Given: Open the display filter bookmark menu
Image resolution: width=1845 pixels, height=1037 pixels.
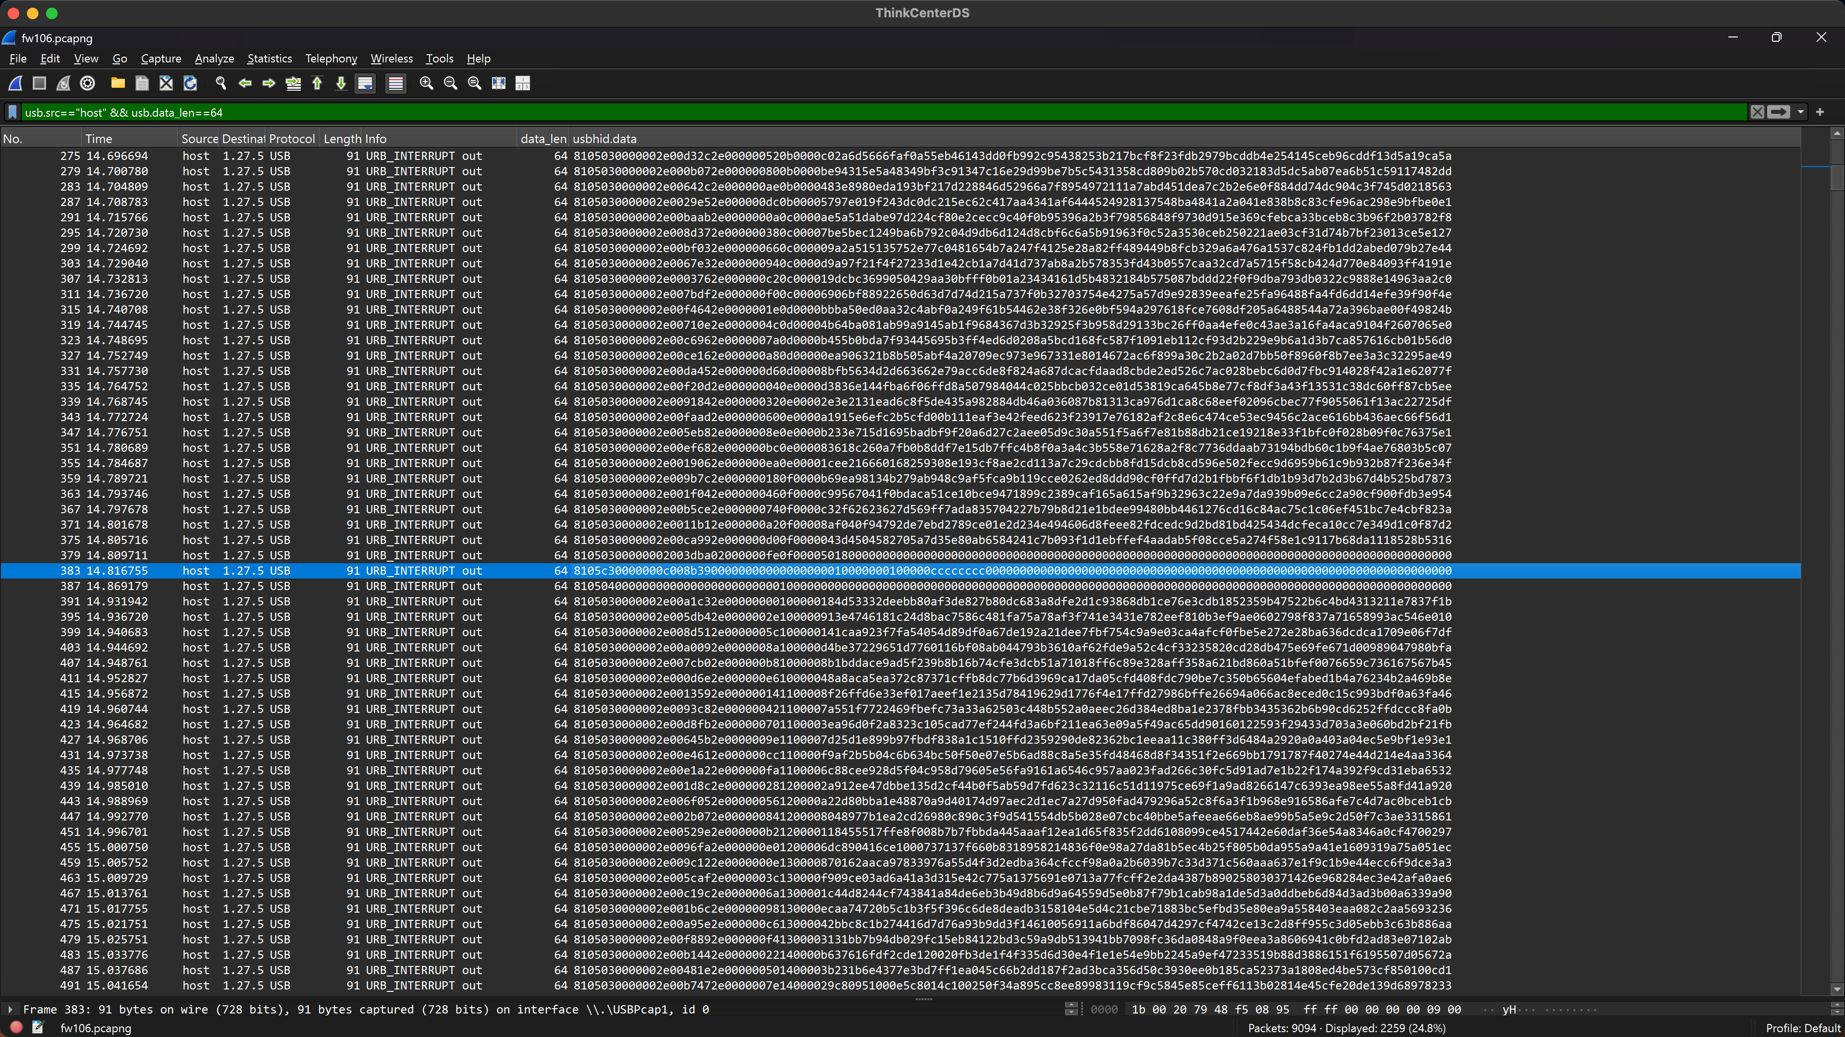Looking at the screenshot, I should point(12,112).
